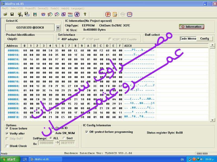Viewport: 217px width, 162px height.
Task: Click the 'ASCII' column header
Action: pos(139,46)
